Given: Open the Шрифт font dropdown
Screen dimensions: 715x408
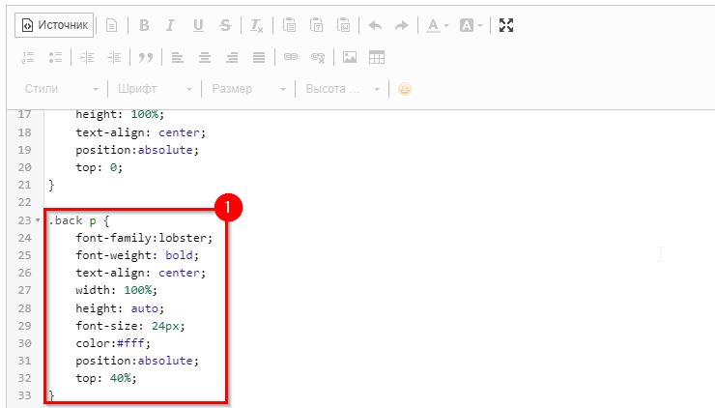Looking at the screenshot, I should tap(152, 89).
